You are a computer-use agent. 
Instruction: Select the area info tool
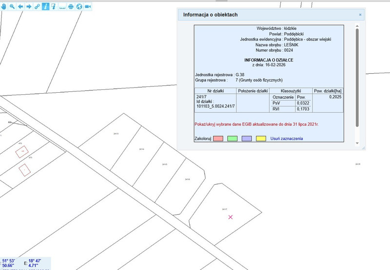click(54, 6)
